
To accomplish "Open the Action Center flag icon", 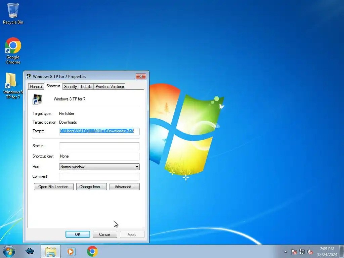I will (294, 252).
